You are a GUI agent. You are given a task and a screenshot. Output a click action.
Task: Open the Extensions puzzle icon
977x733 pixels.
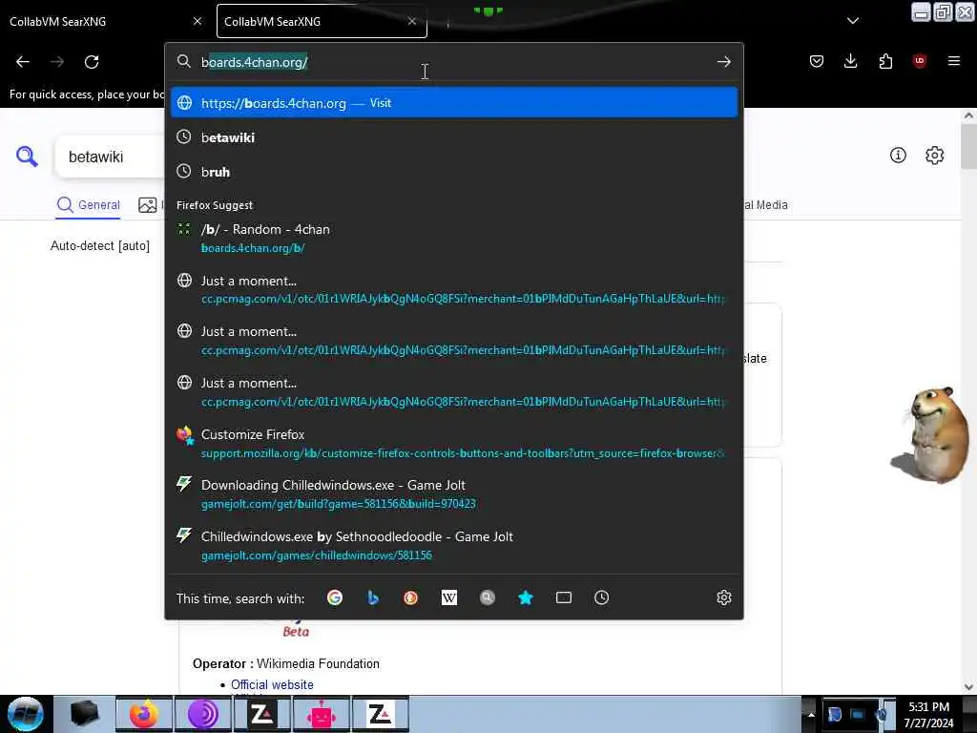885,61
